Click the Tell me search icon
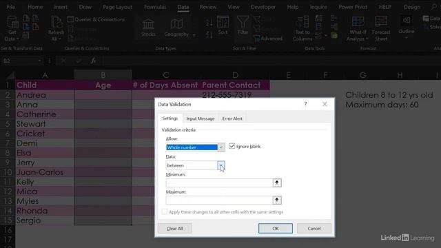This screenshot has height=248, width=441. tap(433, 7)
